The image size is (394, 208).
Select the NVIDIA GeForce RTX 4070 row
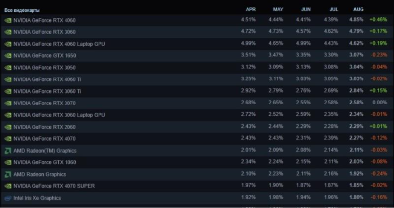tap(44, 139)
